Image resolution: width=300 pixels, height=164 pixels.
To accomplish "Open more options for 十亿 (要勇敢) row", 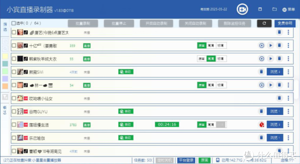I will [x=288, y=45].
